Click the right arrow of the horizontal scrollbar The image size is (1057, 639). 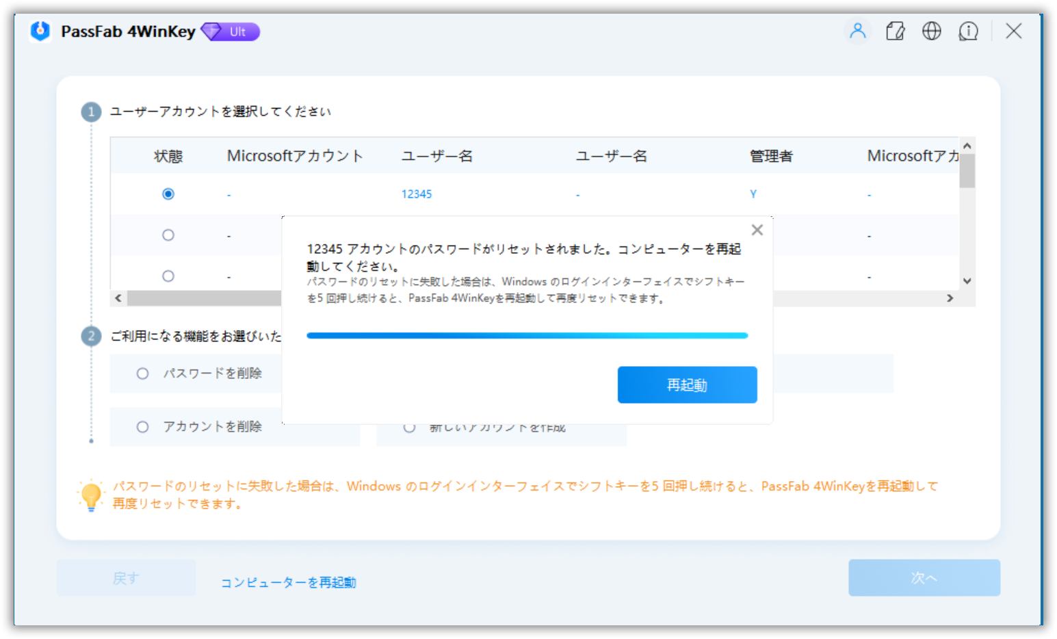(x=950, y=298)
